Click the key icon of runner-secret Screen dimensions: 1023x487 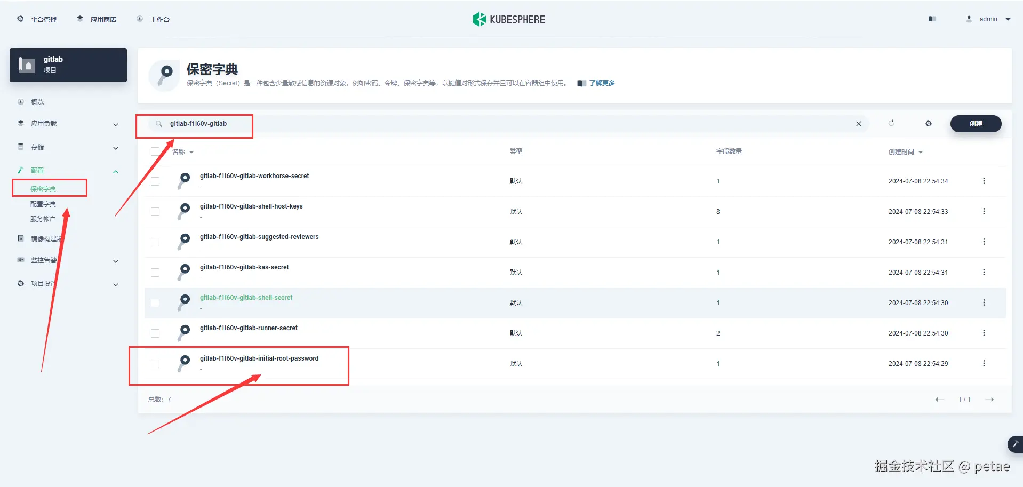pyautogui.click(x=184, y=332)
